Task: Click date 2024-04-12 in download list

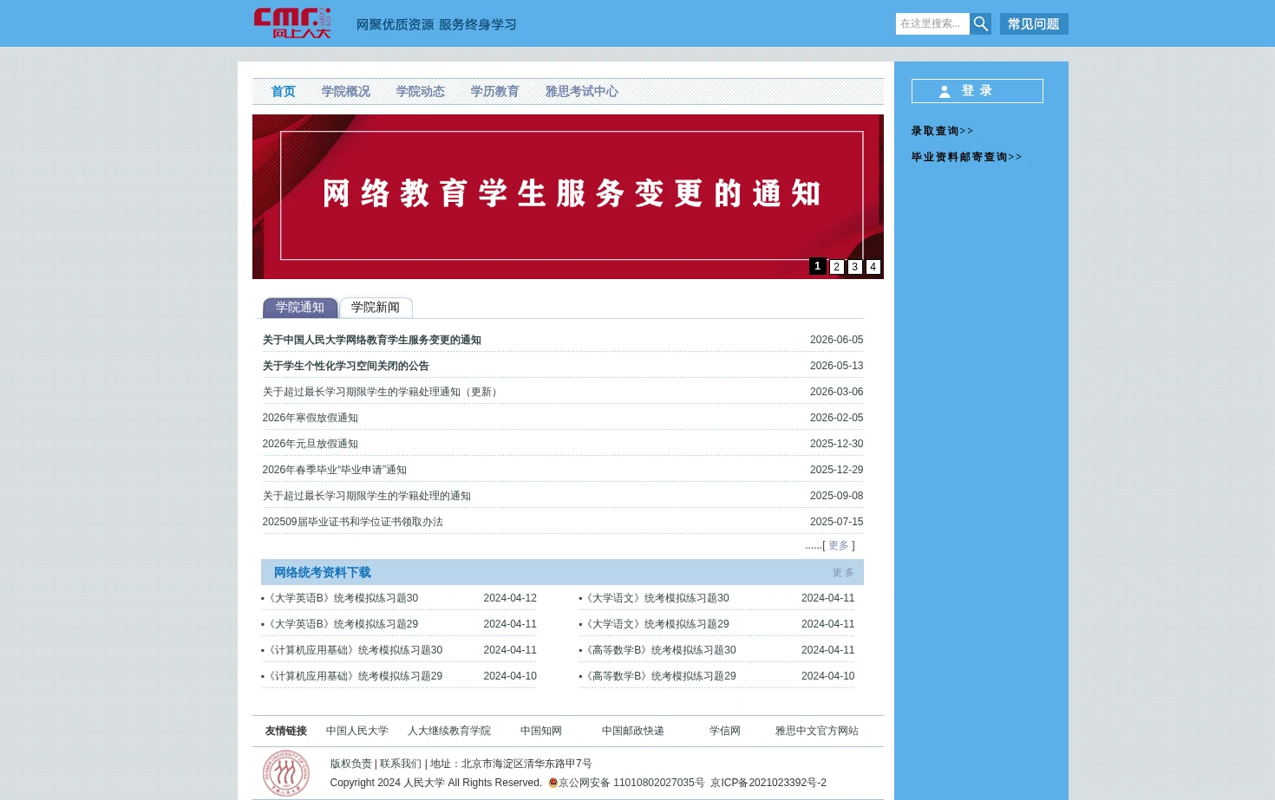Action: [510, 598]
